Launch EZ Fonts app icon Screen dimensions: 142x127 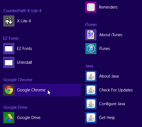click(x=9, y=49)
